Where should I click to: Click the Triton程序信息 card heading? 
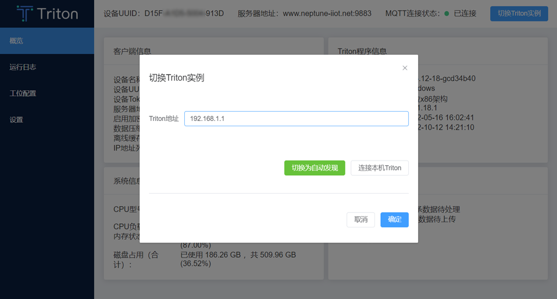point(362,51)
